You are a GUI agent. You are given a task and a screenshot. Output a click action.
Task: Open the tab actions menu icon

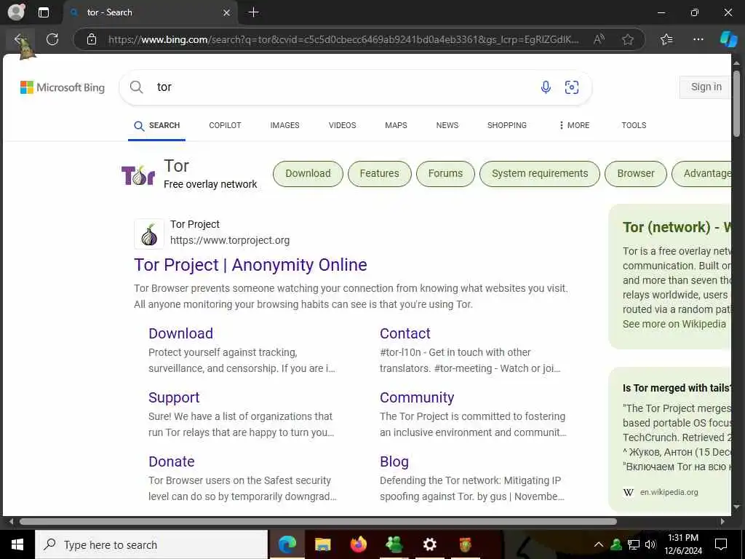[x=43, y=12]
